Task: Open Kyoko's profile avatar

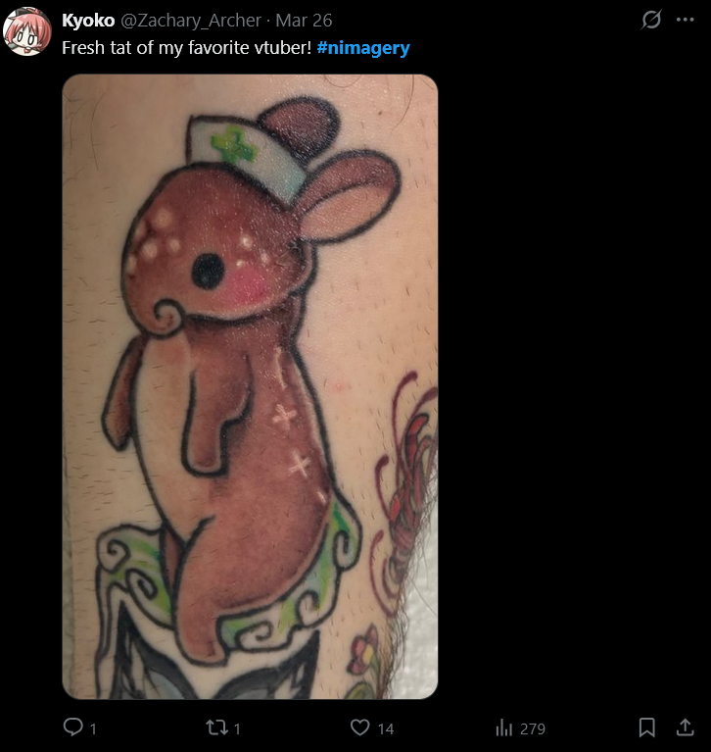Action: [x=26, y=30]
